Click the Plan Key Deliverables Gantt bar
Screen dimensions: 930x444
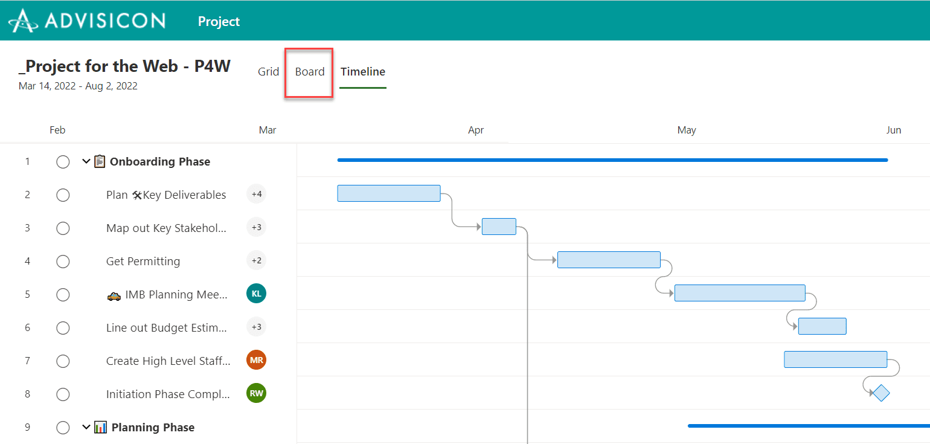point(389,193)
